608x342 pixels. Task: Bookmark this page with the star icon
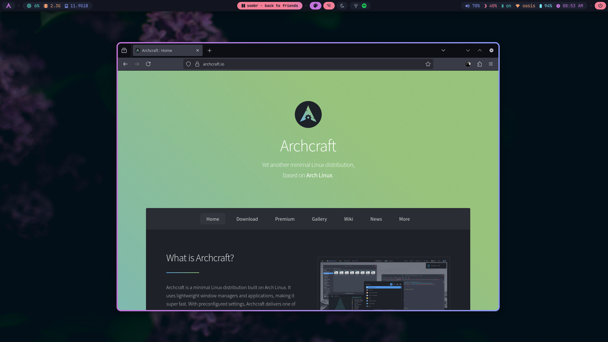click(428, 64)
